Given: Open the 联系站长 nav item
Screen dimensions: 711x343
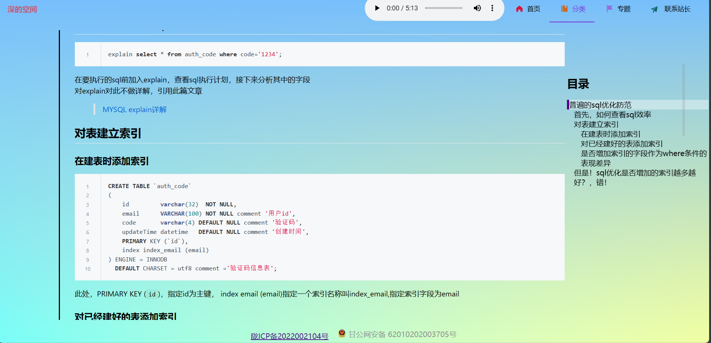Looking at the screenshot, I should coord(677,9).
